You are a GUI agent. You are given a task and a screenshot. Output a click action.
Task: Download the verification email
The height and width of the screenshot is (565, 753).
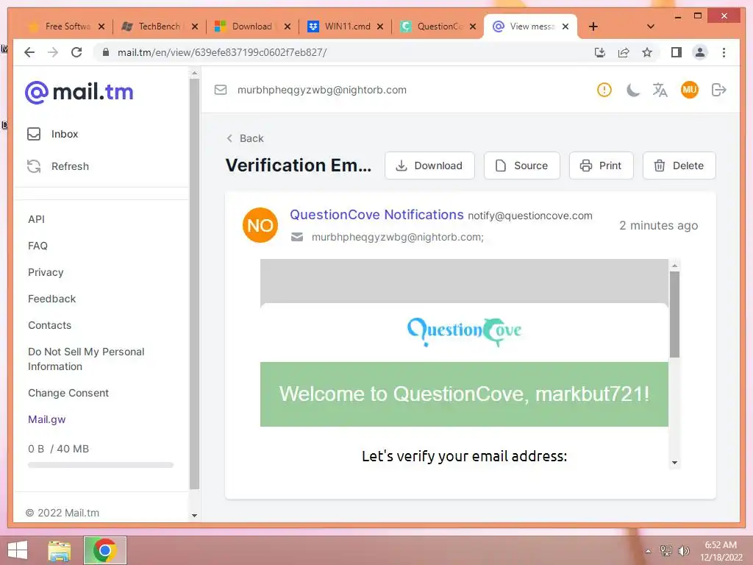pyautogui.click(x=429, y=166)
